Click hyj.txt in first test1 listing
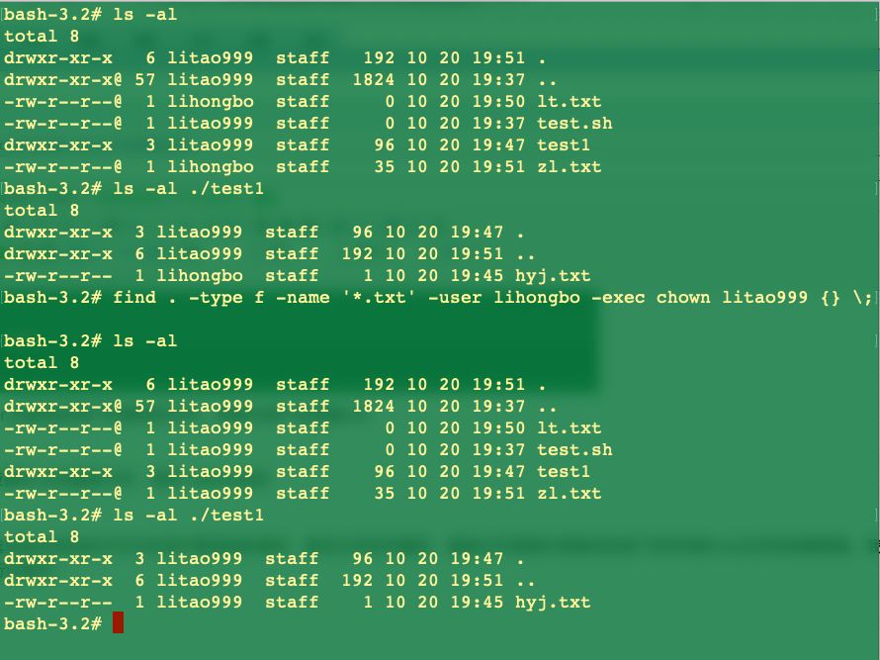 (553, 276)
